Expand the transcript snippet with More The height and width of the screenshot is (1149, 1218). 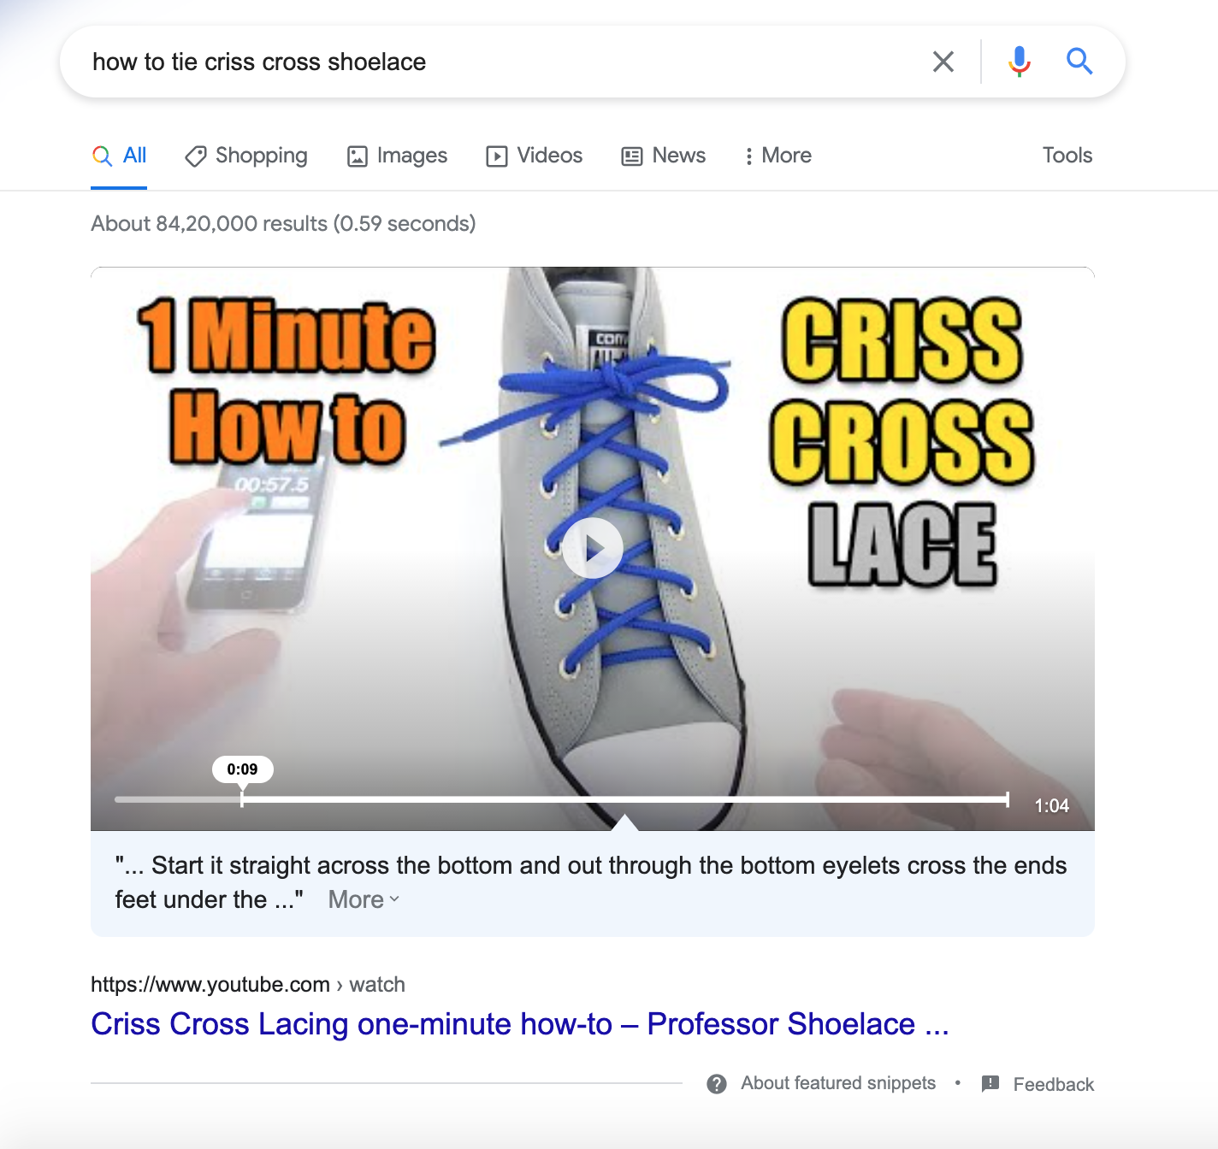tap(364, 899)
